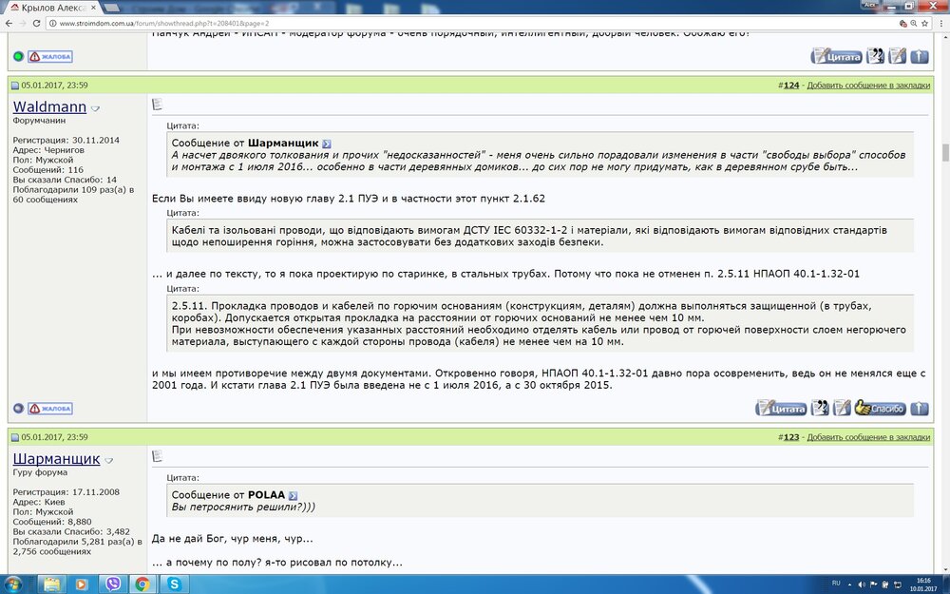Image resolution: width=950 pixels, height=594 pixels.
Task: Open post number #124 link
Action: (790, 86)
